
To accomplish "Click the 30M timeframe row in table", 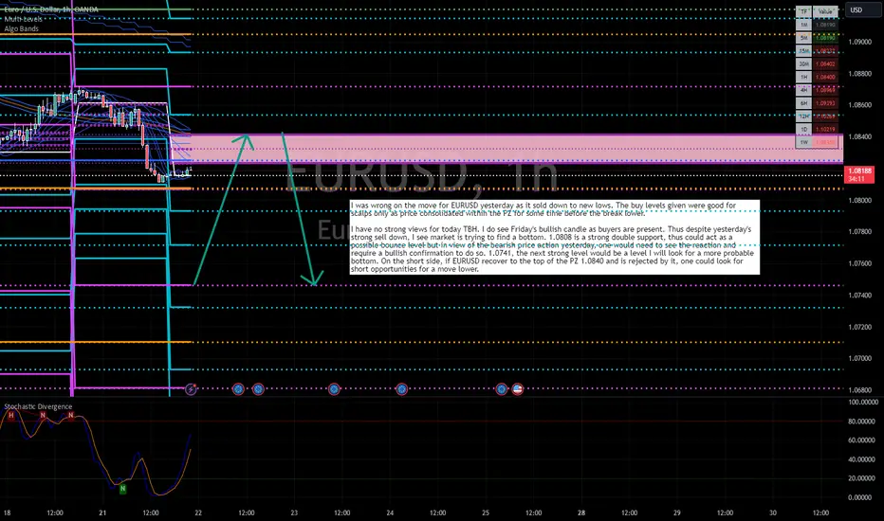I will pyautogui.click(x=817, y=63).
